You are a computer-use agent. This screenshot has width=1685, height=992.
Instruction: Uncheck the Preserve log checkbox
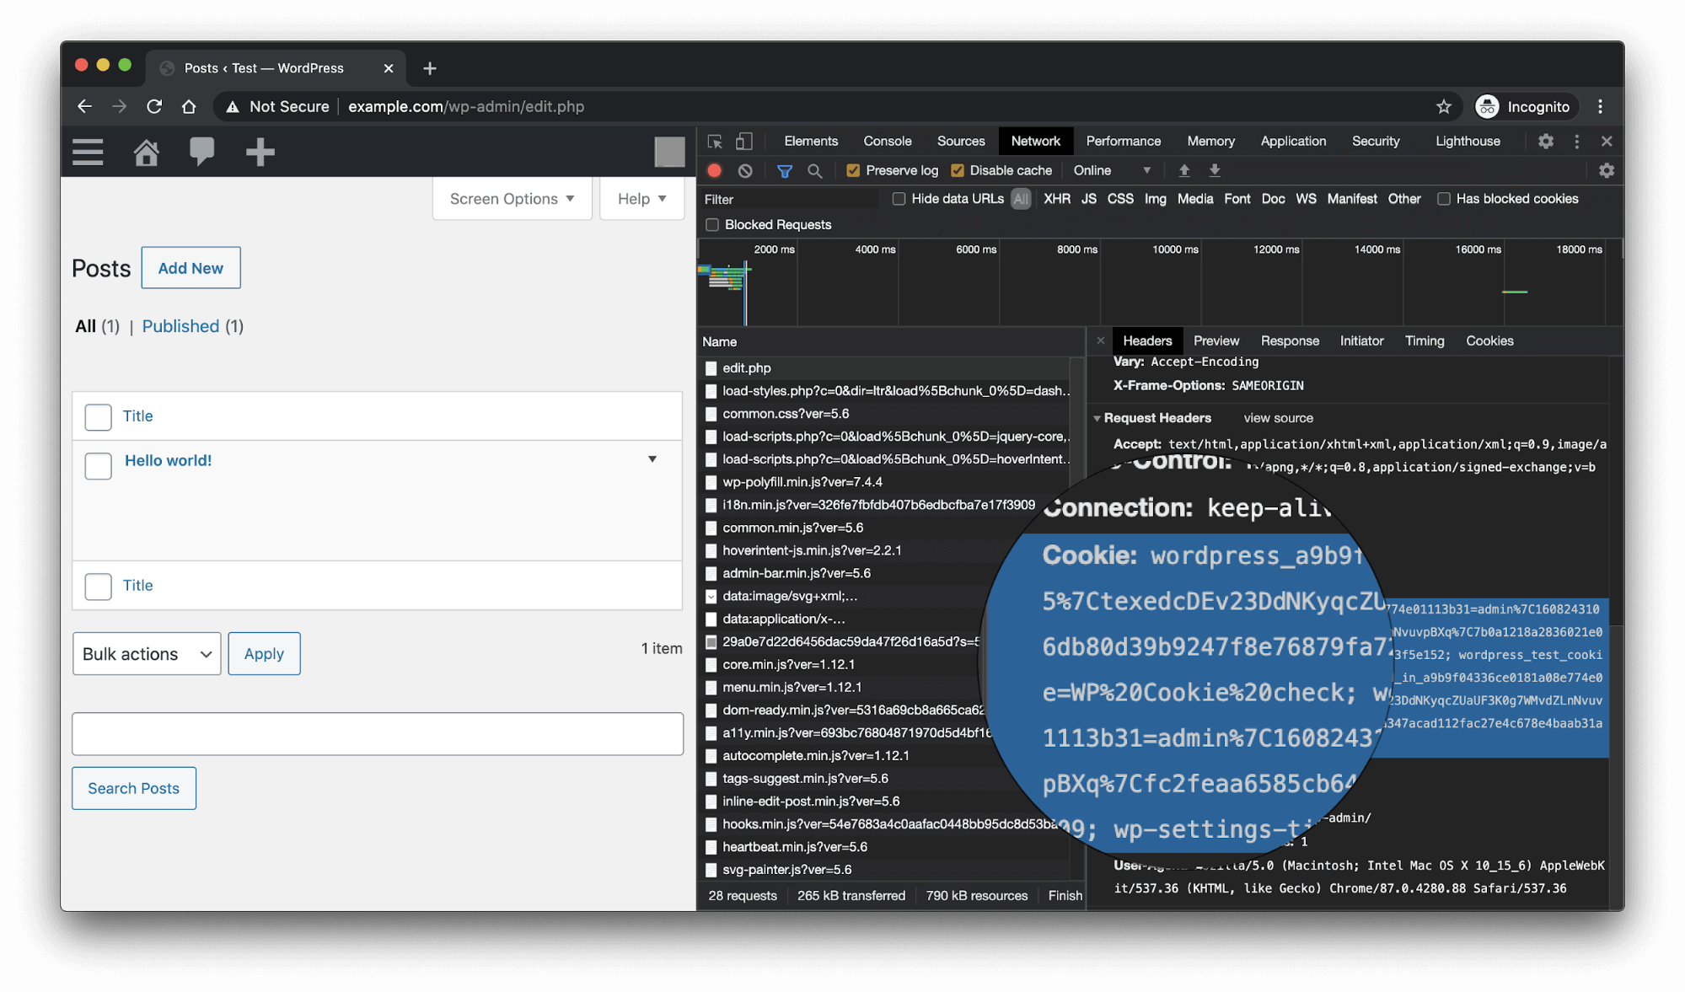coord(853,170)
